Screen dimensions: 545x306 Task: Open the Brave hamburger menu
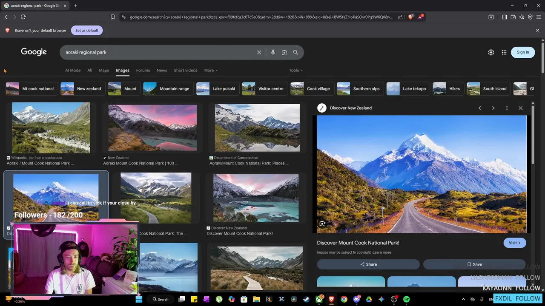[x=539, y=17]
